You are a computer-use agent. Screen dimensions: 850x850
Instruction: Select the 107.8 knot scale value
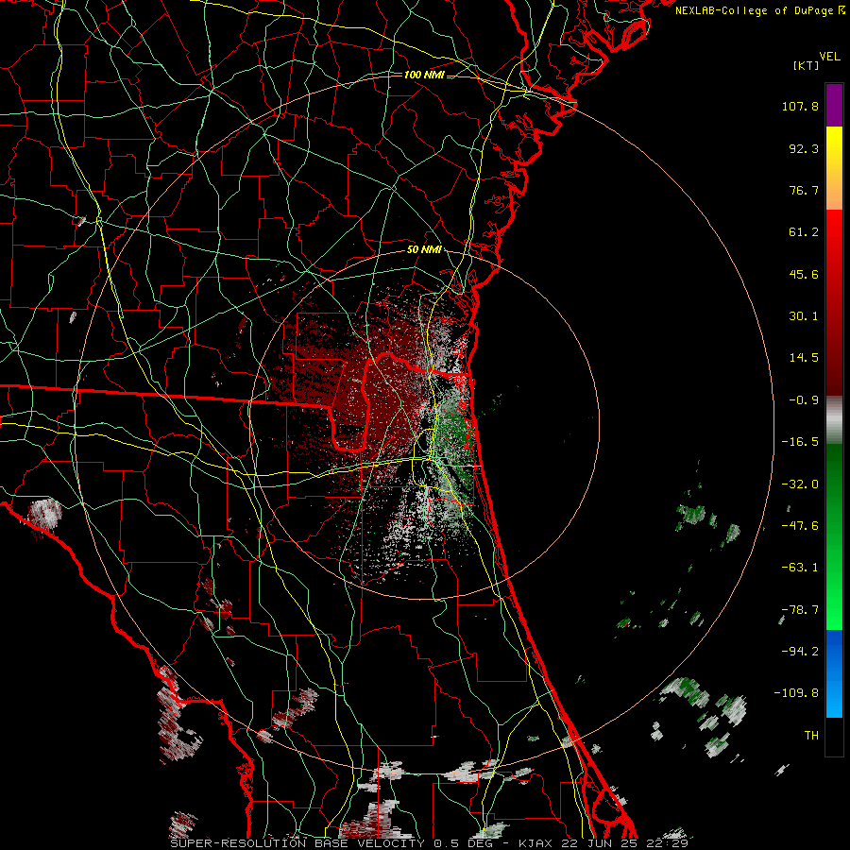[x=800, y=106]
